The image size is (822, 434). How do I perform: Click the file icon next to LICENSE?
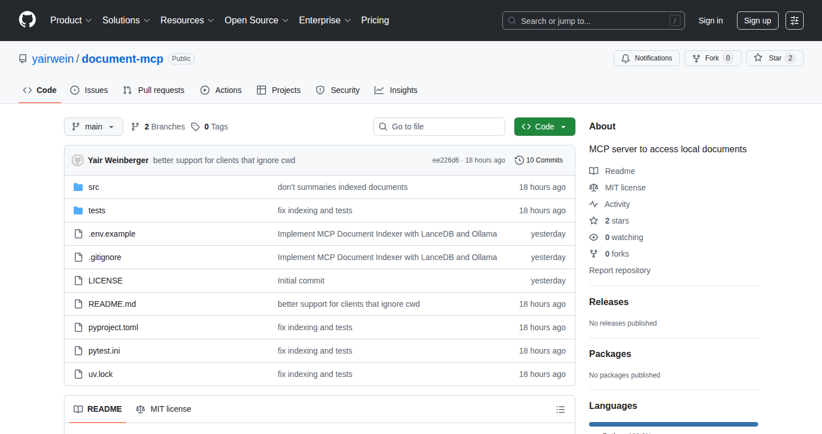(78, 281)
